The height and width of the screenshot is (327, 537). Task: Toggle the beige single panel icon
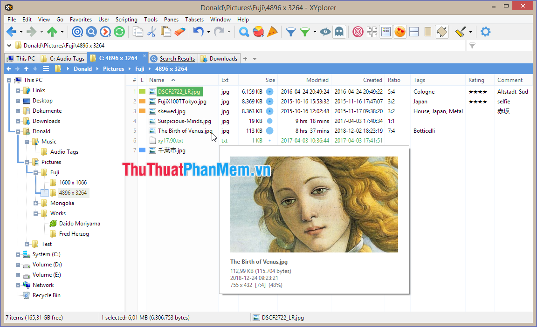(x=428, y=32)
